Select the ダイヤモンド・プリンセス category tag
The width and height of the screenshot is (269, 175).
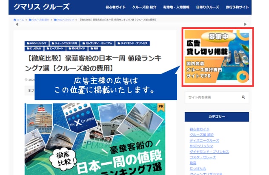point(132,44)
